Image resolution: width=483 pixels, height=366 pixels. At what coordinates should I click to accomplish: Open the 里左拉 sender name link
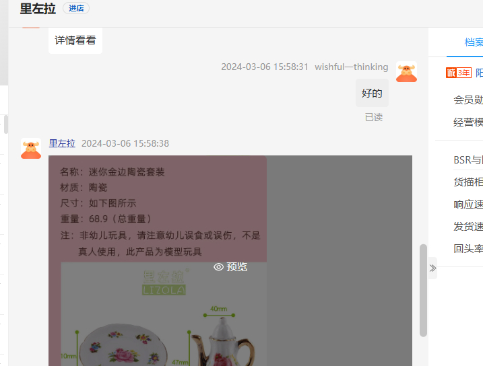[62, 143]
